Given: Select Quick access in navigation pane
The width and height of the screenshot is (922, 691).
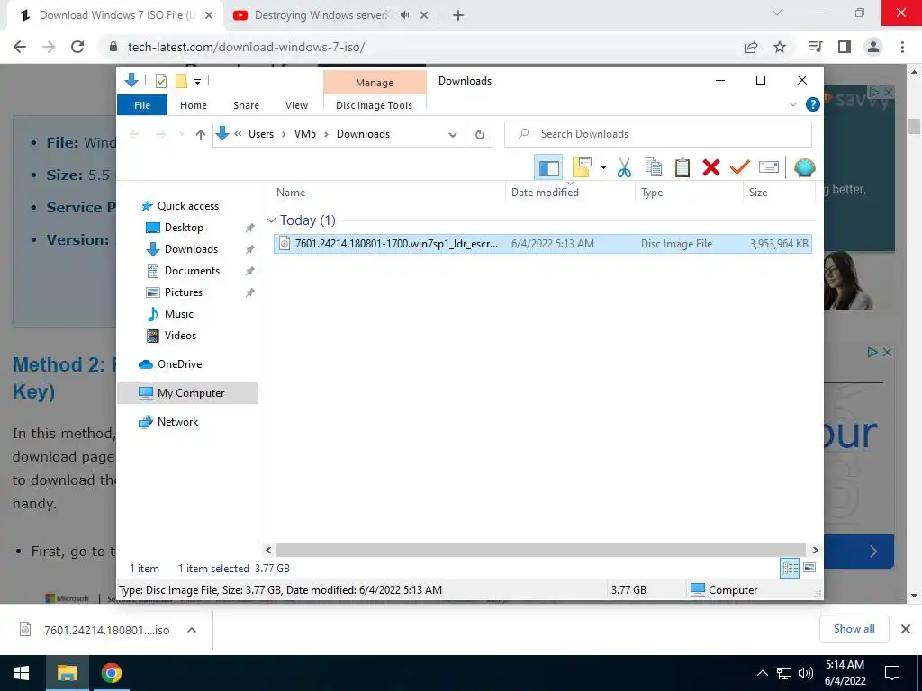Looking at the screenshot, I should (187, 206).
